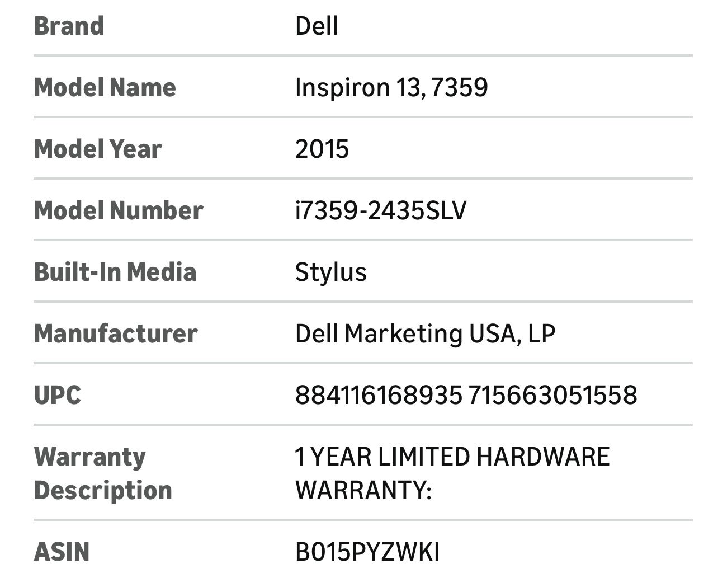Select the Dell Marketing USA, LP value

pyautogui.click(x=425, y=333)
